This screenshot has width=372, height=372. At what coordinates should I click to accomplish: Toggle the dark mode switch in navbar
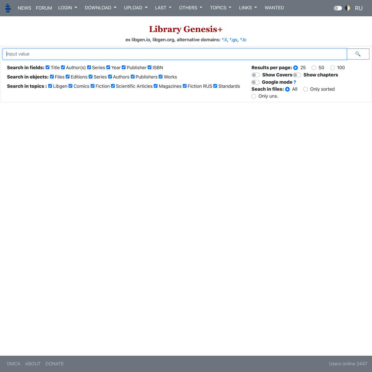pos(338,8)
